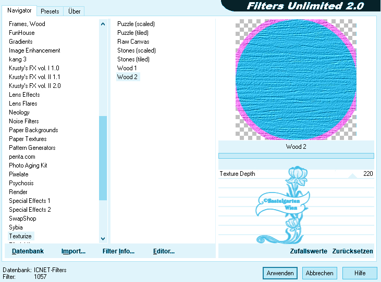Click Zufallswerte to randomize settings
Image resolution: width=381 pixels, height=282 pixels.
coord(309,251)
